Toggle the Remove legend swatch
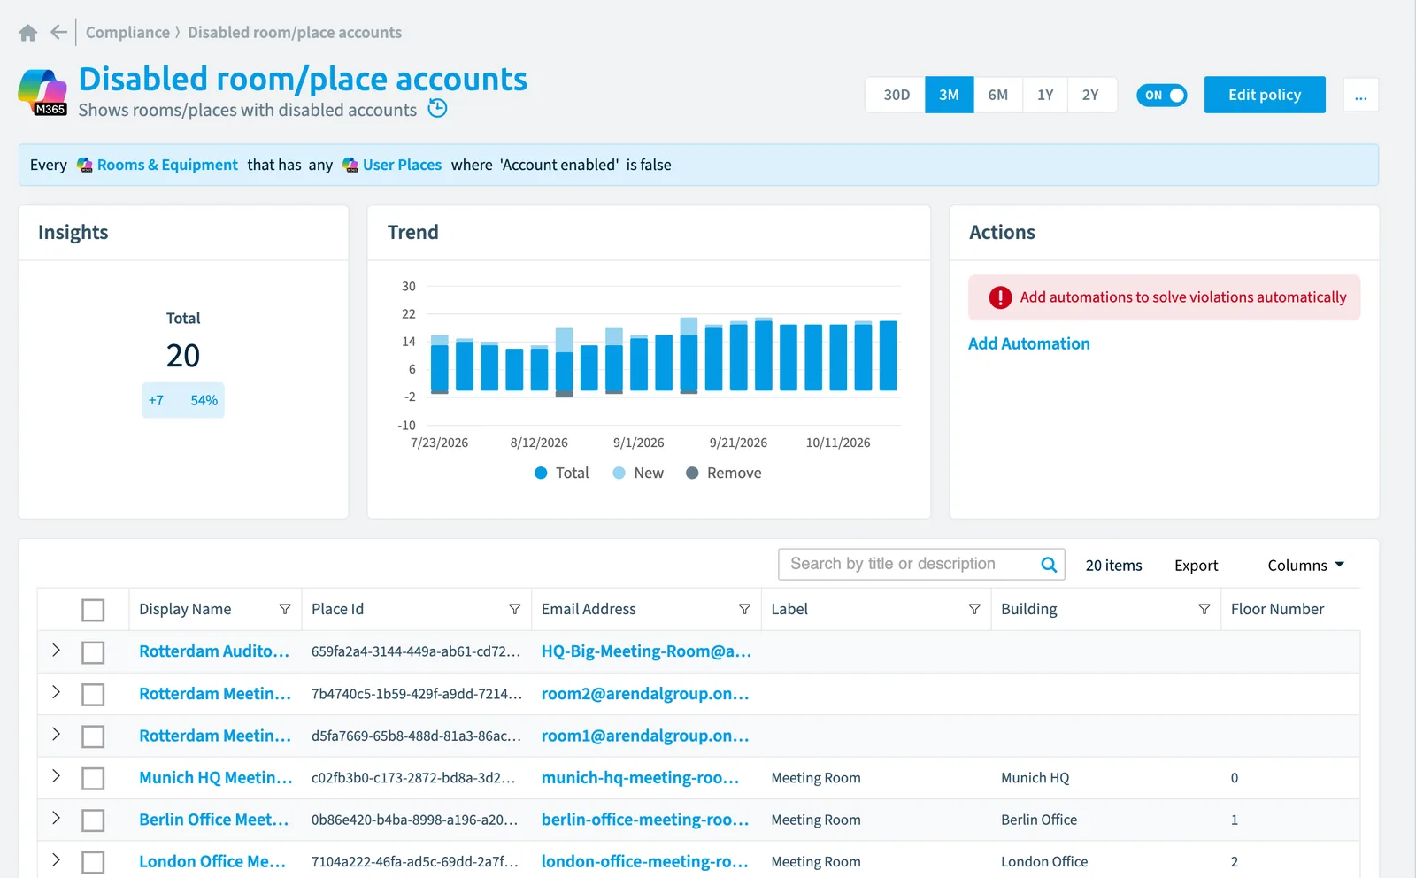The image size is (1416, 878). (692, 474)
